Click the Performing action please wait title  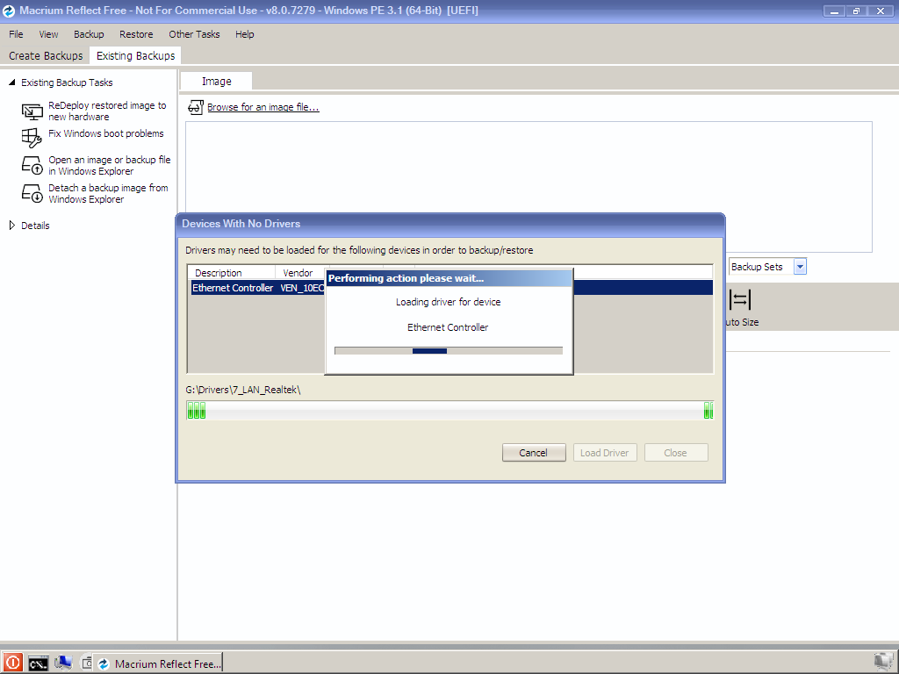[406, 278]
